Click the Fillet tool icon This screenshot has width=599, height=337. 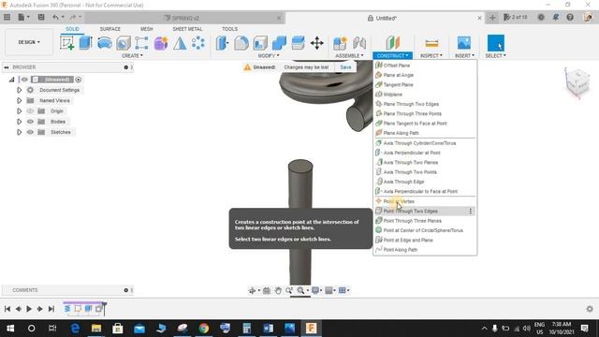point(241,43)
